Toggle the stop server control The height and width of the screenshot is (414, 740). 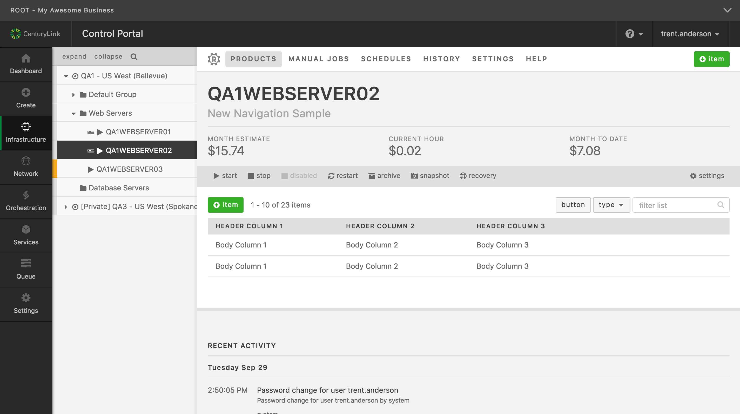258,175
